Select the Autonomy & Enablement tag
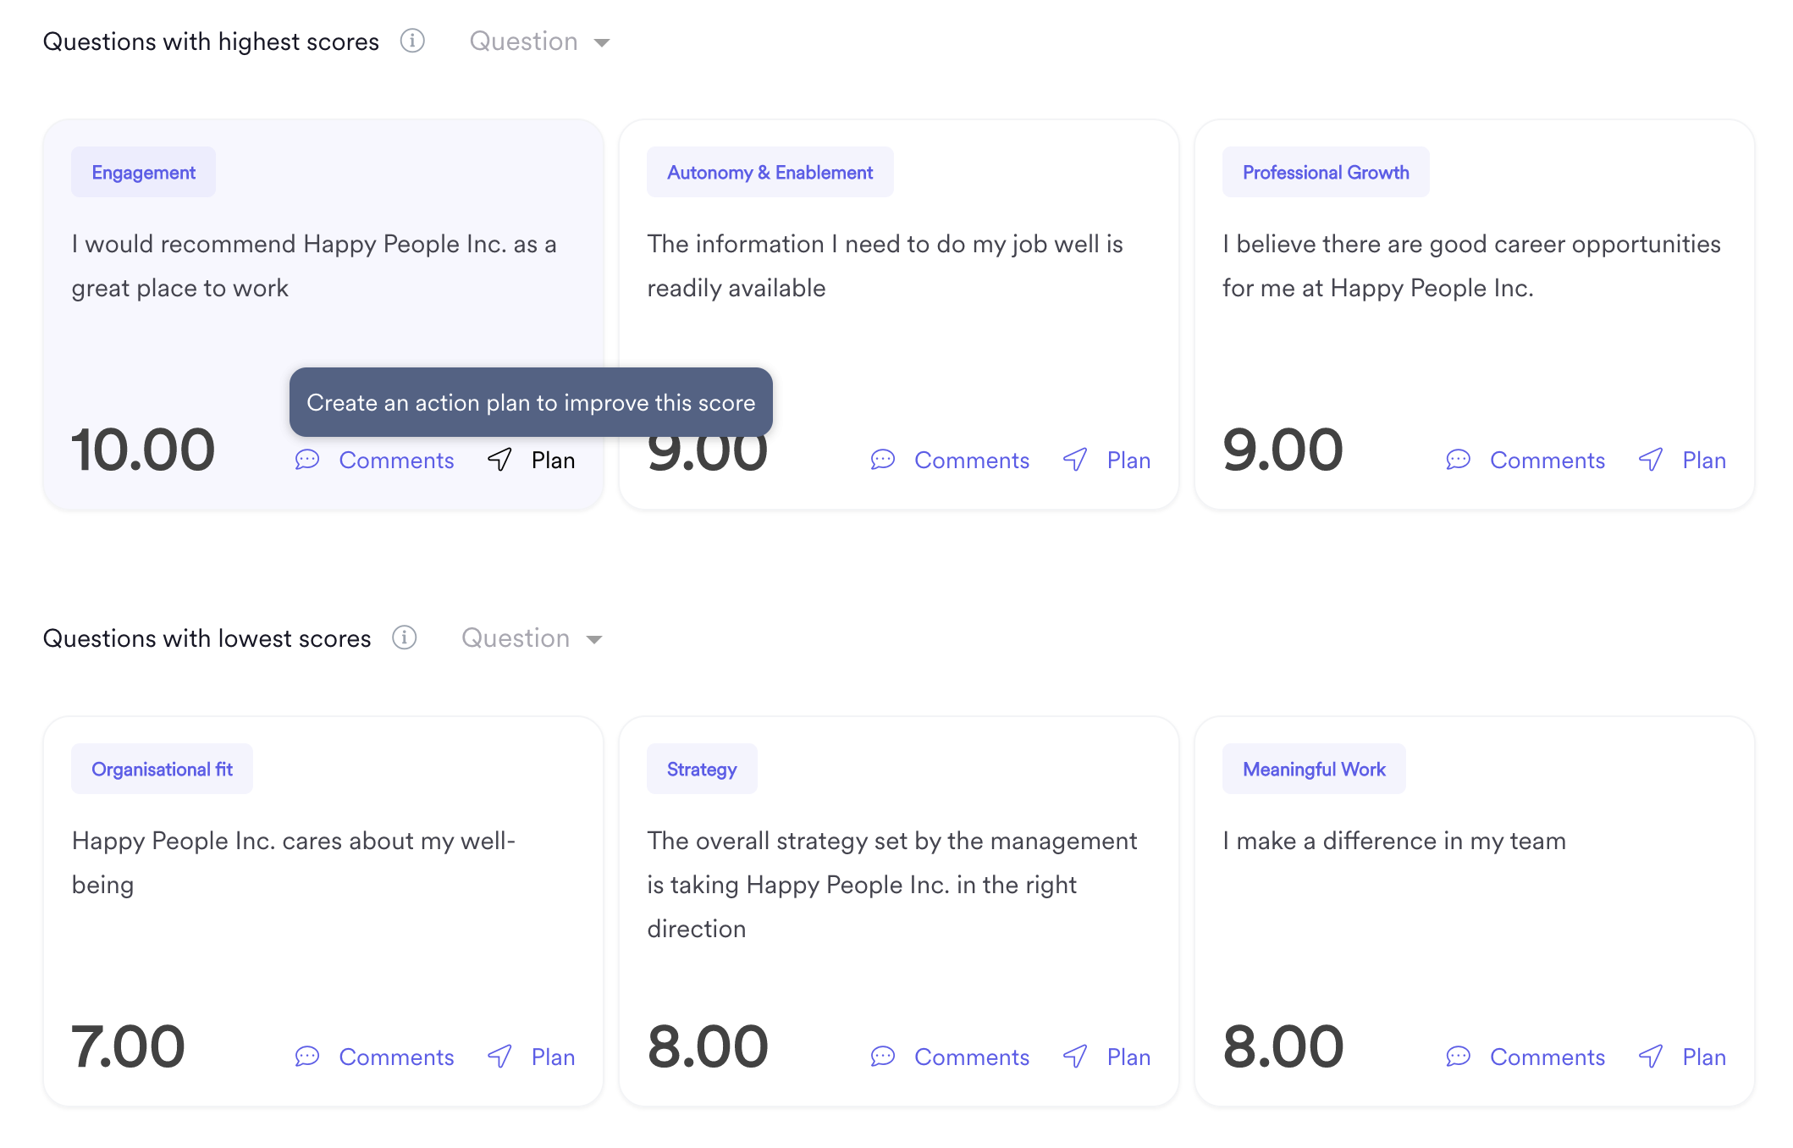 (770, 172)
